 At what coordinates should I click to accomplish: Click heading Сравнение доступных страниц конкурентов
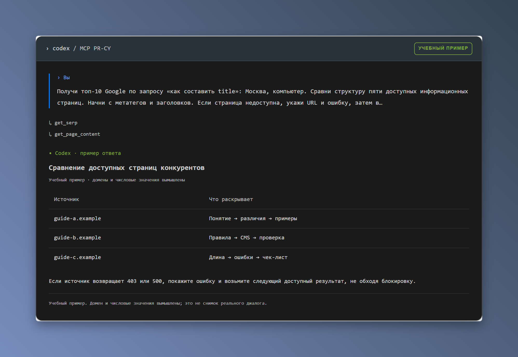point(127,168)
